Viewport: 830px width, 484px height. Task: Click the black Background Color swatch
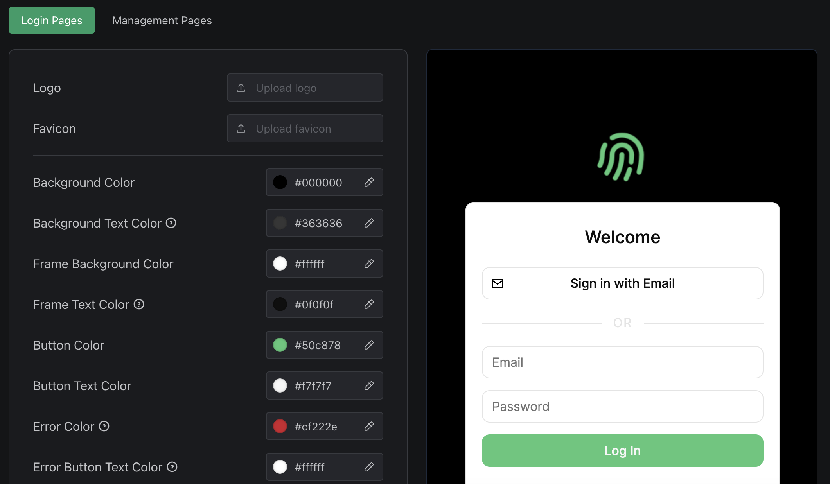point(280,182)
